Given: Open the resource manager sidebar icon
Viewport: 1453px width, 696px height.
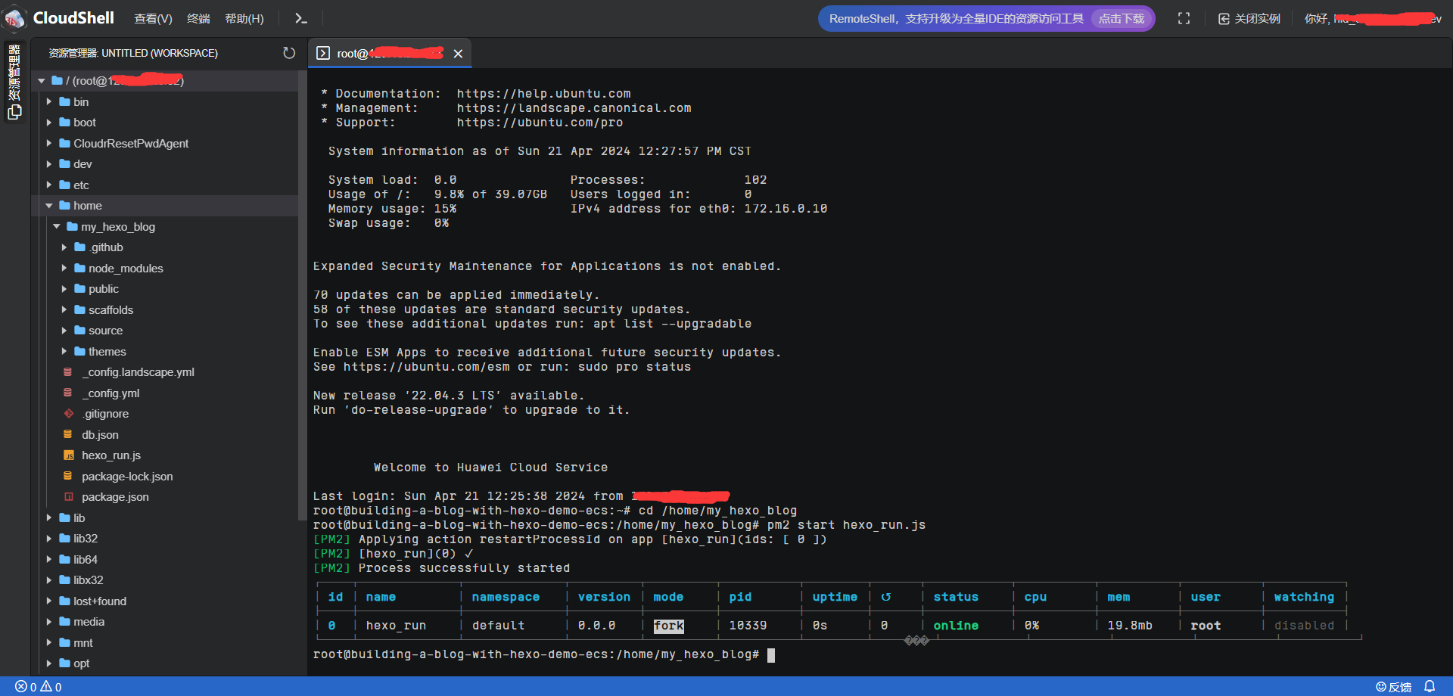Looking at the screenshot, I should 14,82.
